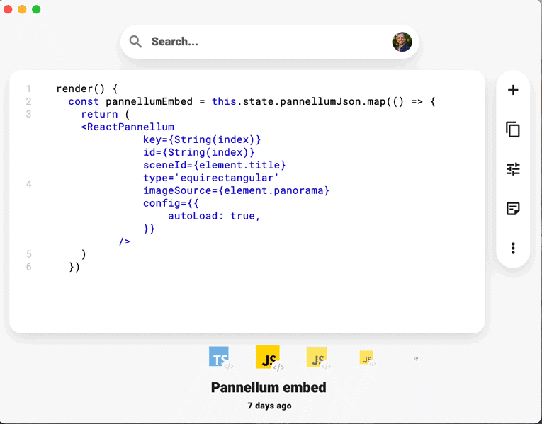Image resolution: width=542 pixels, height=424 pixels.
Task: Open the three-dot more options menu
Action: point(513,248)
